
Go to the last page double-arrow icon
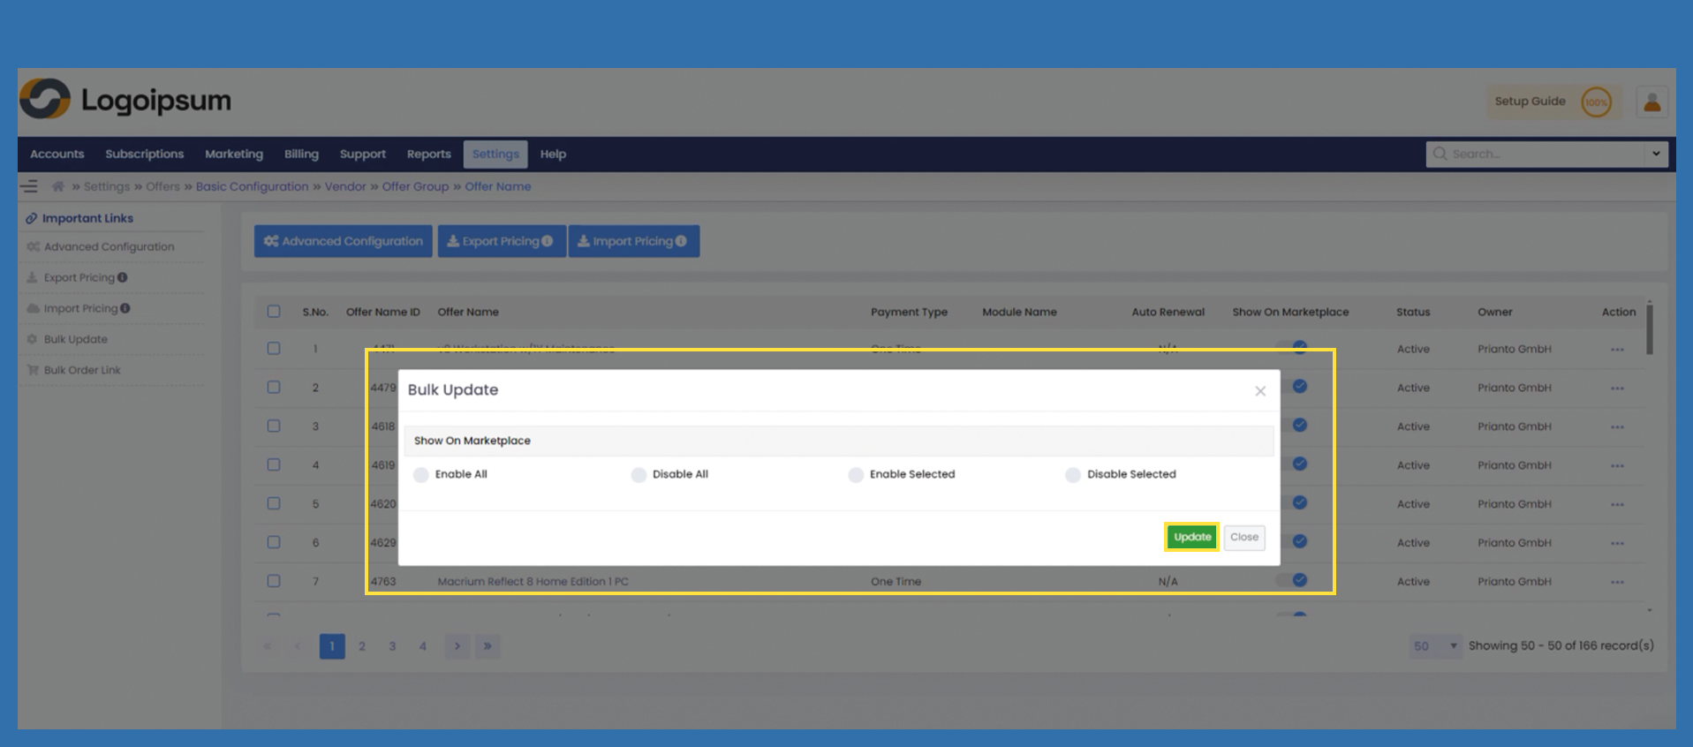coord(487,646)
